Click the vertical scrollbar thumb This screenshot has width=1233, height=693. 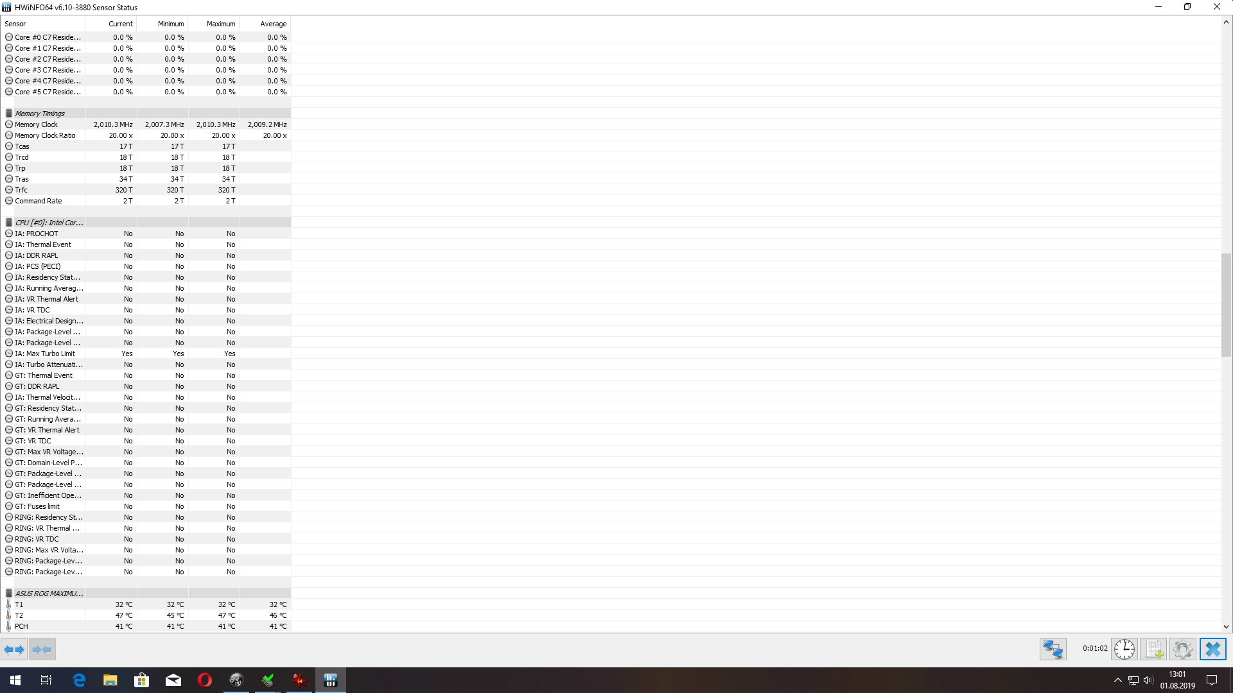point(1226,305)
